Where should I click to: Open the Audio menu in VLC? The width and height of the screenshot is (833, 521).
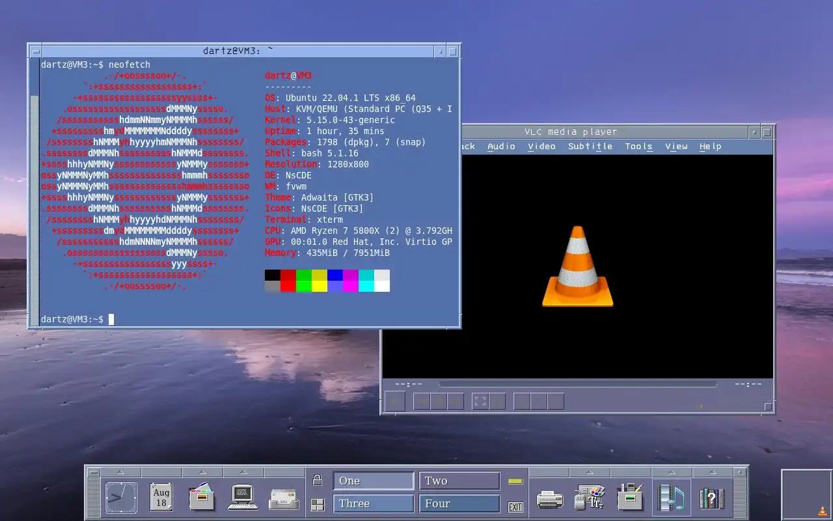tap(501, 147)
